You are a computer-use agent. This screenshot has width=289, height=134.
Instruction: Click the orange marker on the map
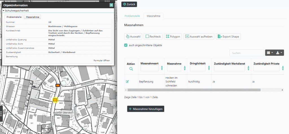pos(58,85)
